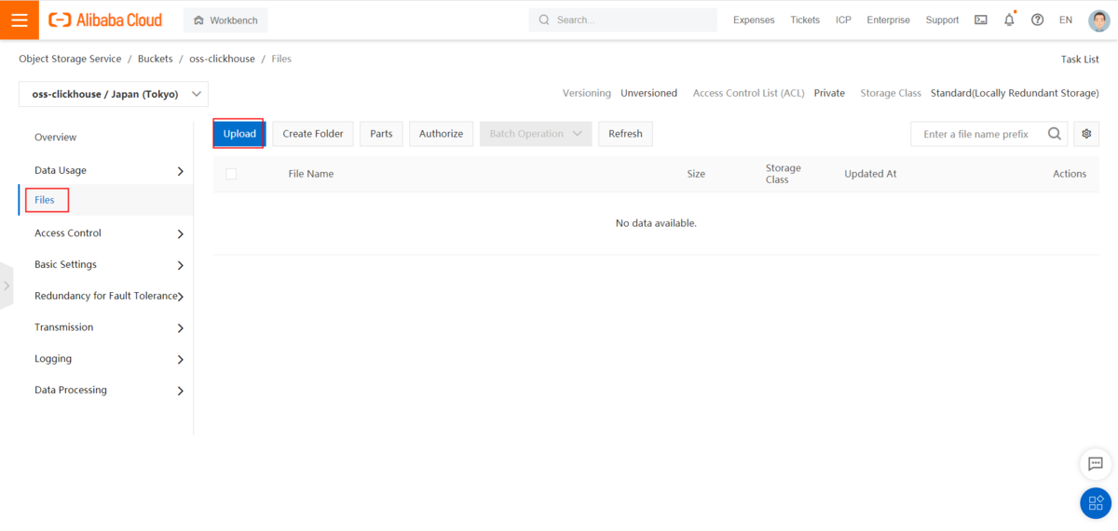Image resolution: width=1118 pixels, height=531 pixels.
Task: Click the Parts button
Action: 381,134
